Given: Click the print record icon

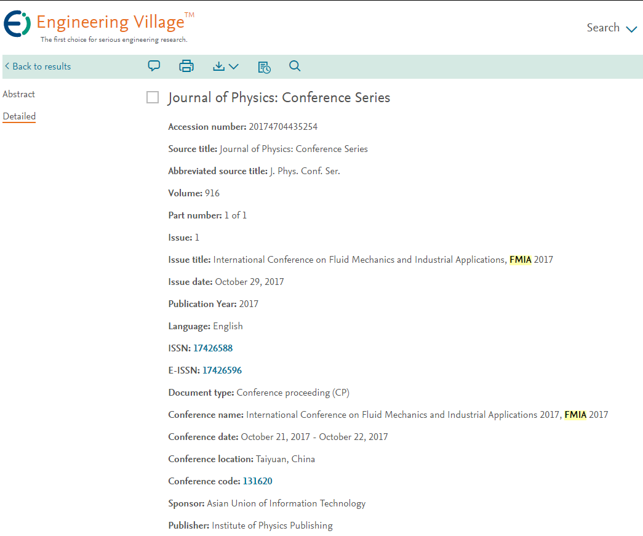Looking at the screenshot, I should coord(186,66).
